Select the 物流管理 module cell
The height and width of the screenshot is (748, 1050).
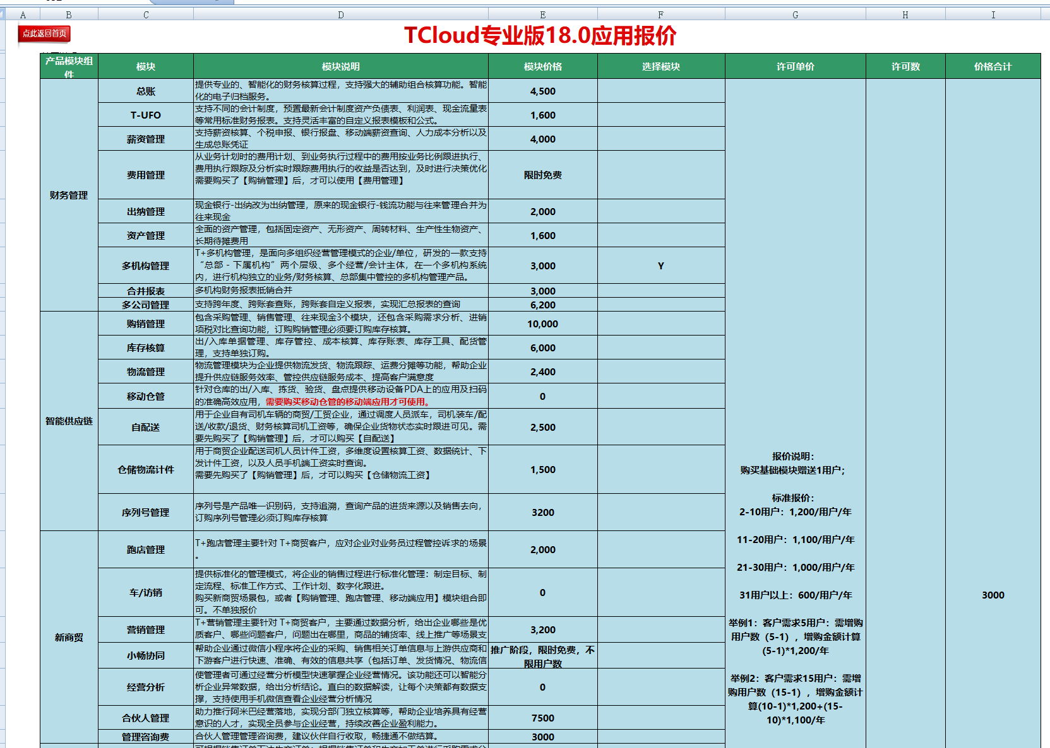146,371
